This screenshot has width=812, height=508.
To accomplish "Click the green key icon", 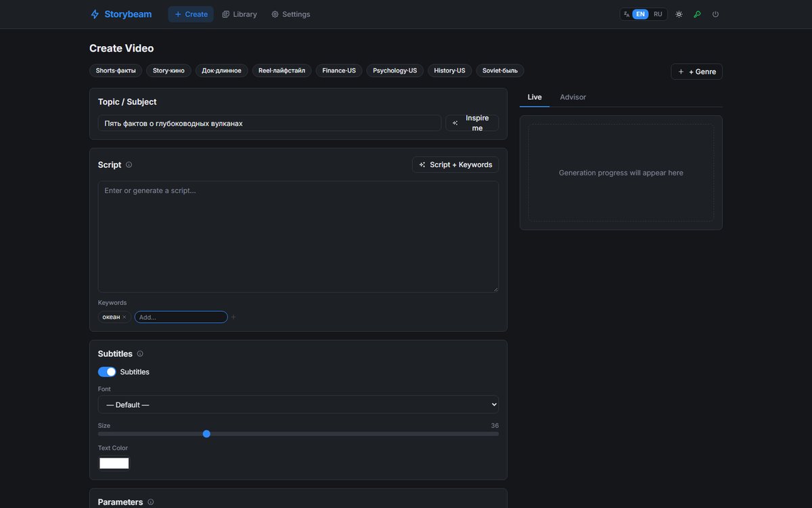I will [x=697, y=14].
